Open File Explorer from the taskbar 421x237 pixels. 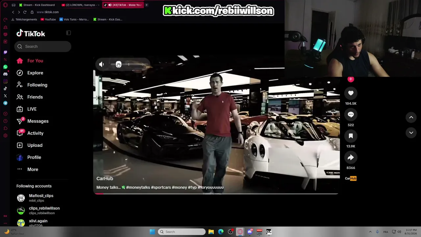pos(211,232)
